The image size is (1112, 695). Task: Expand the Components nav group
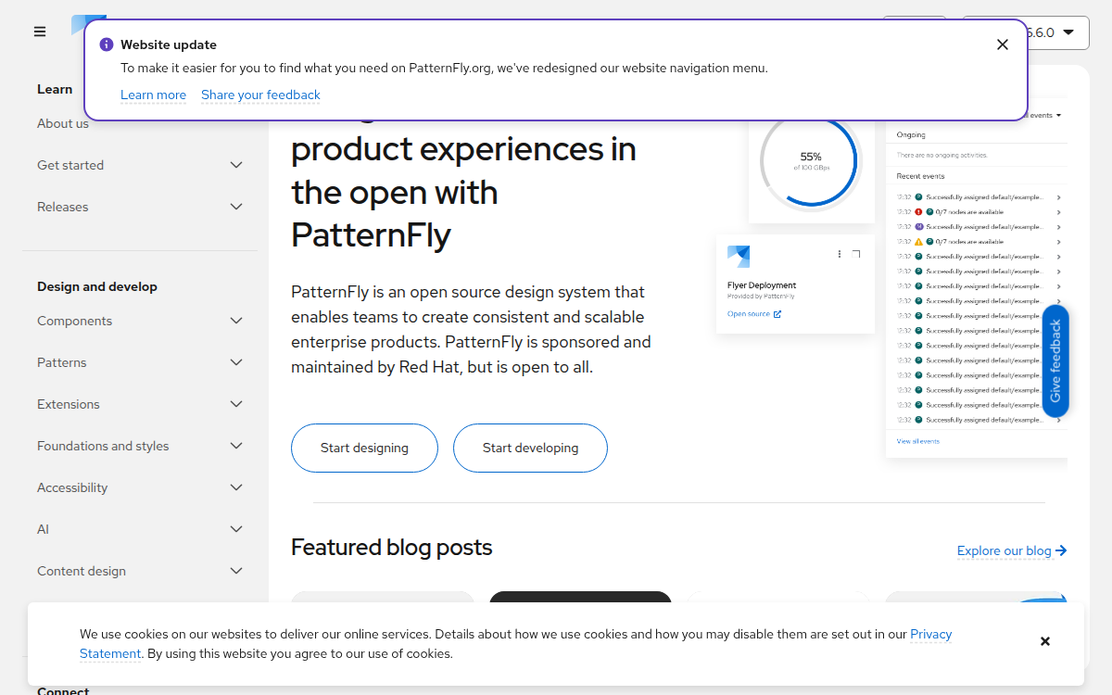click(x=140, y=321)
